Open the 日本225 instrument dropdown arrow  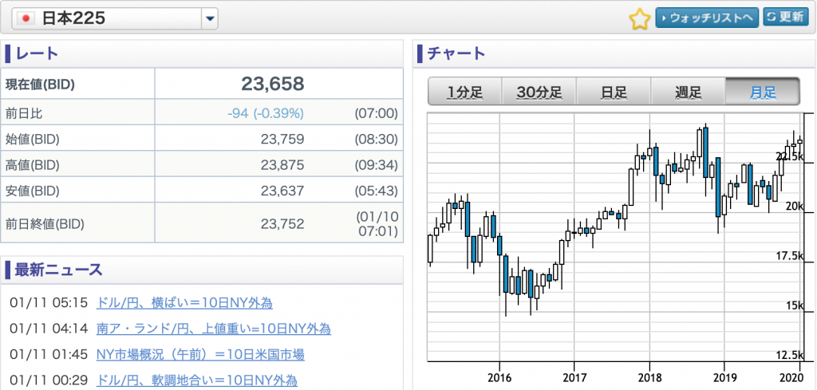point(210,19)
